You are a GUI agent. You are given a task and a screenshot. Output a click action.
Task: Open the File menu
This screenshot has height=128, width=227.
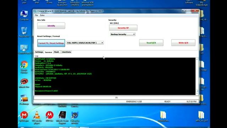pos(36,15)
